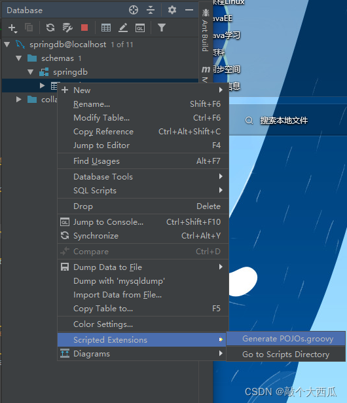Viewport: 347px width, 403px height.
Task: Open the New submenu
Action: coord(143,90)
